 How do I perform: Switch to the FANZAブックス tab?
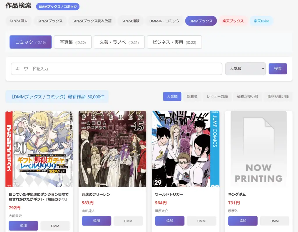(50, 21)
